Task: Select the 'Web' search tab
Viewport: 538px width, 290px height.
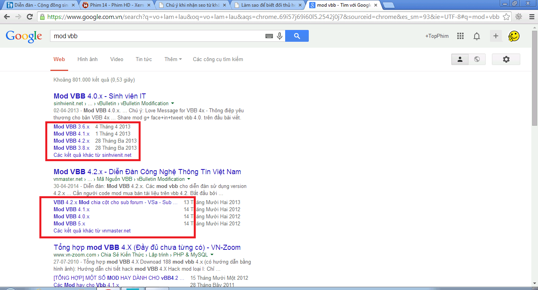Action: coord(59,59)
